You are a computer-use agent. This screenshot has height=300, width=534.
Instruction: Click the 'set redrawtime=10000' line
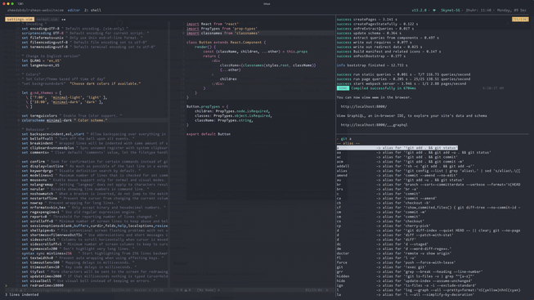[x=43, y=285]
